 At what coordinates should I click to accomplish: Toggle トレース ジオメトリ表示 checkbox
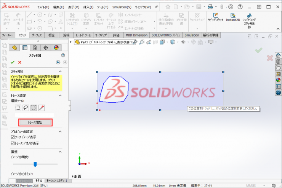pos(13,143)
